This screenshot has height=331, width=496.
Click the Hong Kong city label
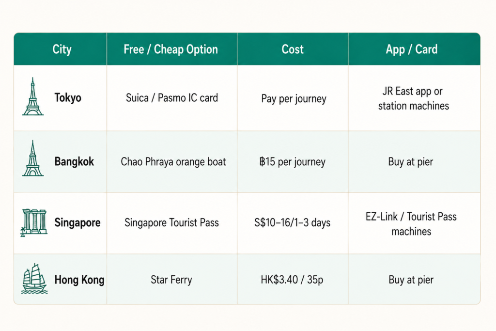pos(79,280)
